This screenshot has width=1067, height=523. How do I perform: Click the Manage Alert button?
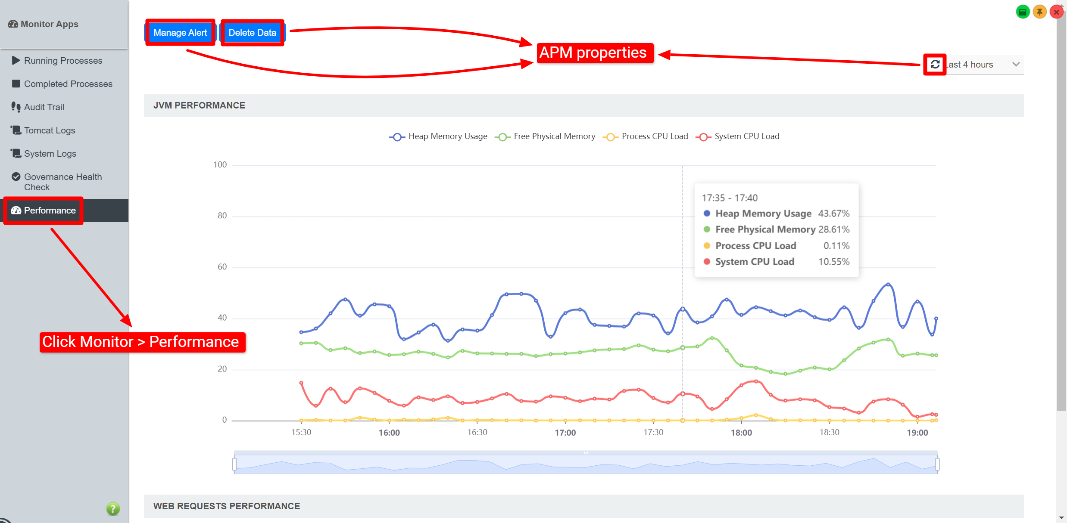click(x=180, y=33)
